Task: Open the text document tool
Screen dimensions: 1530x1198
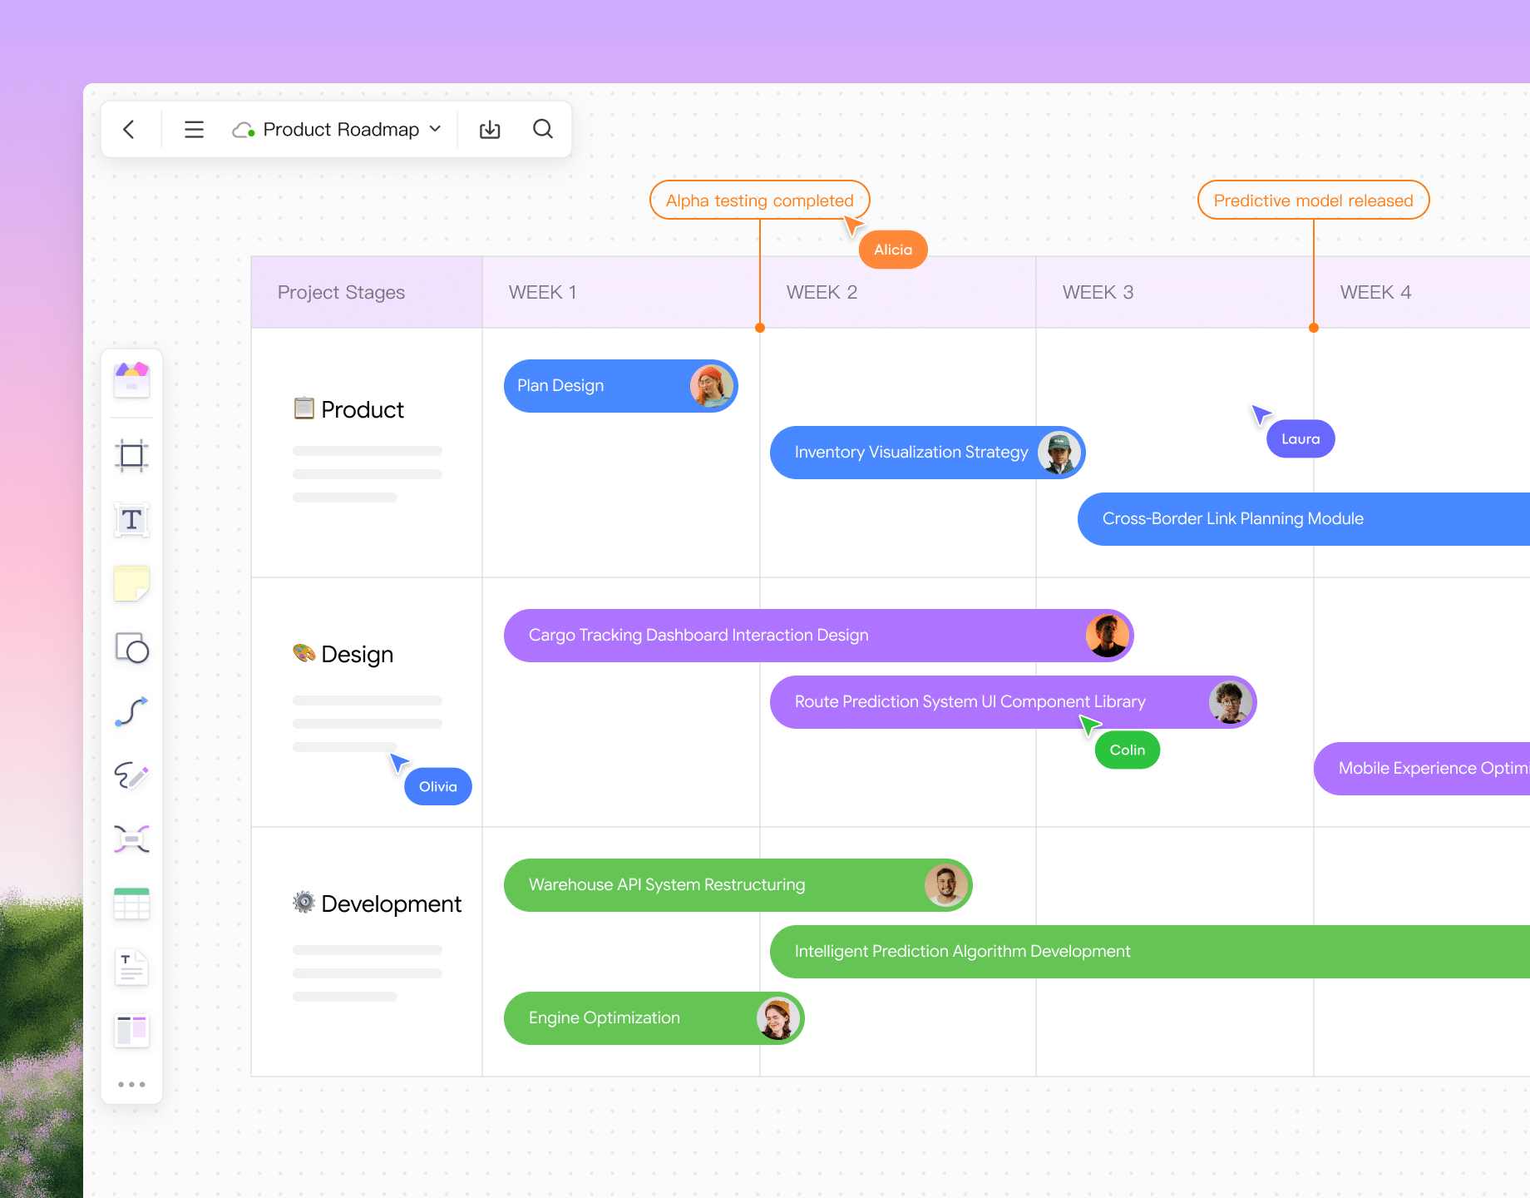Action: tap(131, 967)
